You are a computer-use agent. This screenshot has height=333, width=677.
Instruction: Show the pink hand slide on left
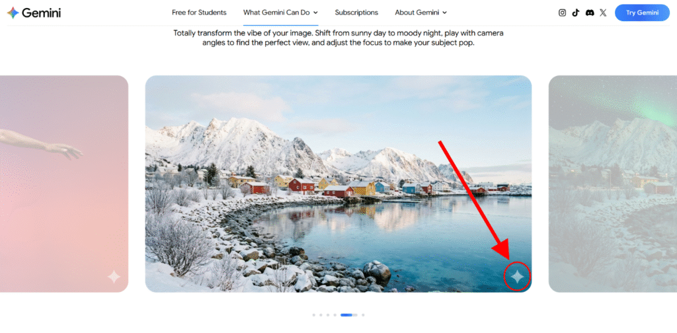tap(64, 184)
